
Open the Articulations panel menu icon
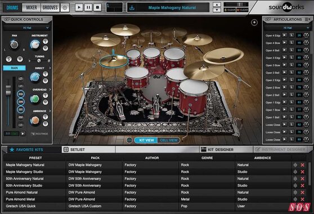pyautogui.click(x=307, y=20)
